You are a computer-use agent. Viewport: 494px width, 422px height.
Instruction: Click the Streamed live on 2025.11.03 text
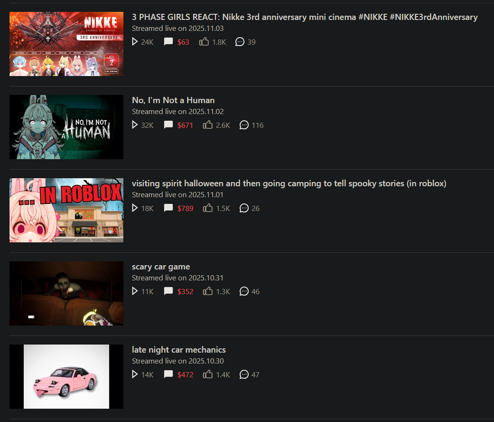coord(177,29)
